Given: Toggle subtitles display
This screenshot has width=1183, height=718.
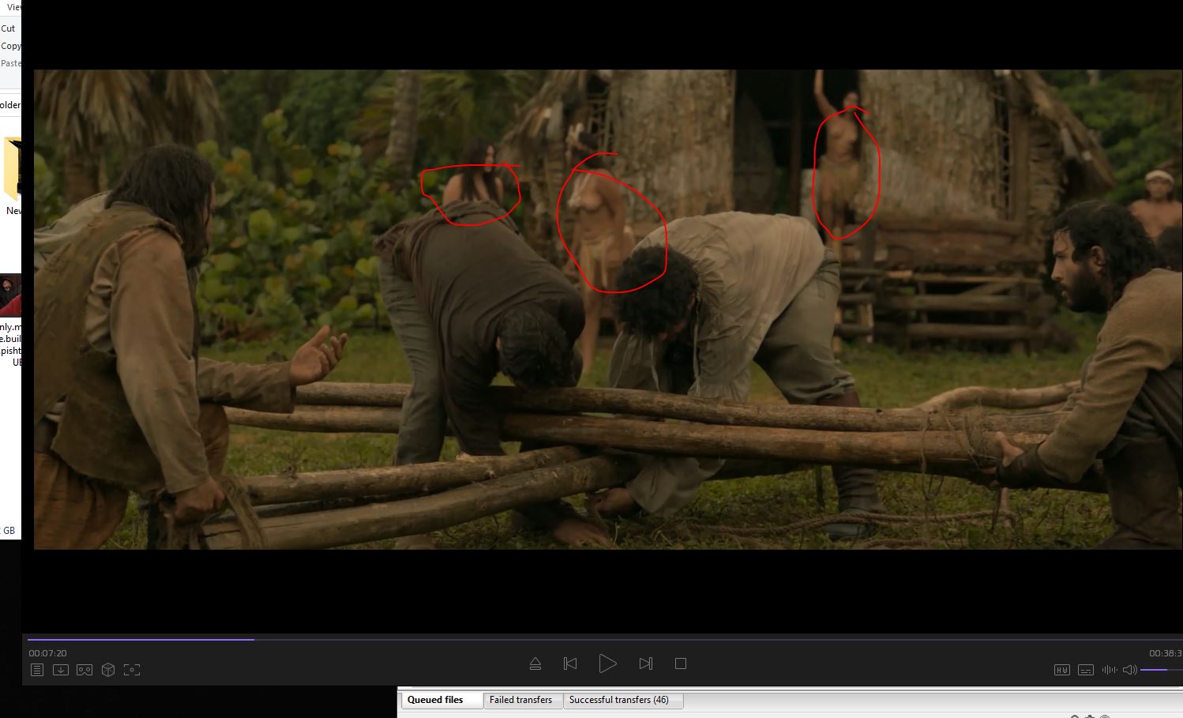Looking at the screenshot, I should 1086,670.
